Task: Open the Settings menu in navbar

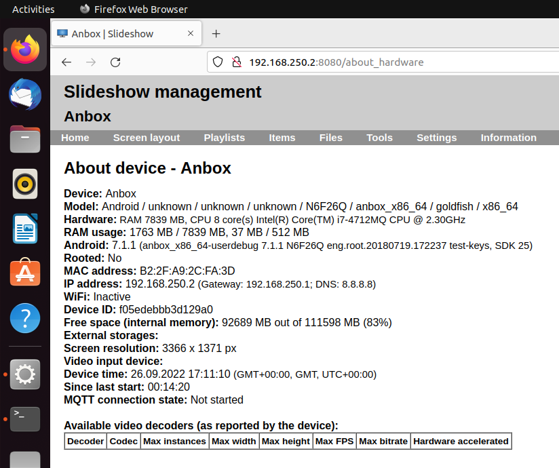Action: [437, 138]
